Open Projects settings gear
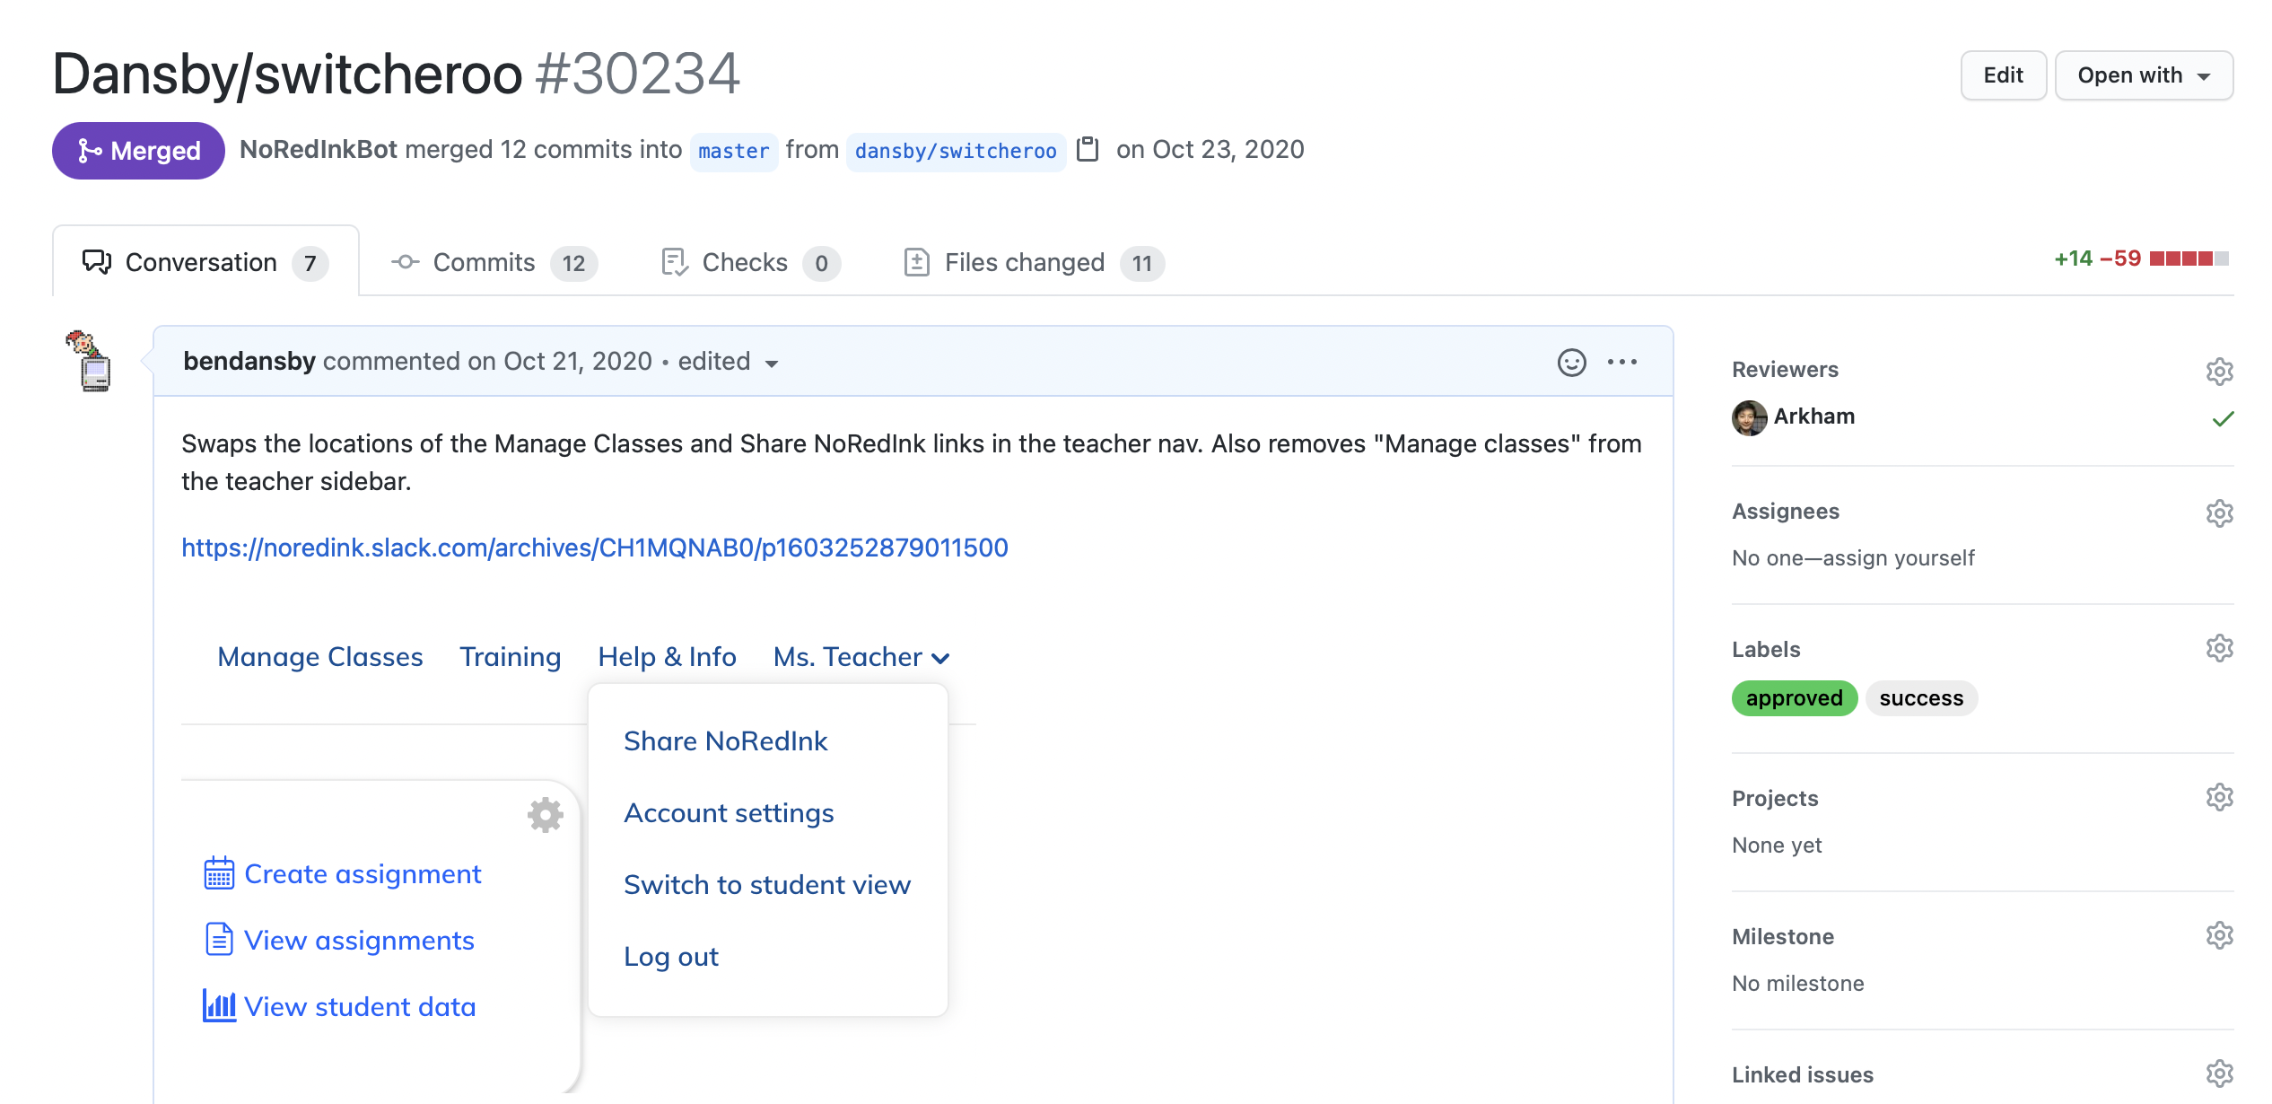This screenshot has height=1104, width=2272. click(x=2219, y=797)
